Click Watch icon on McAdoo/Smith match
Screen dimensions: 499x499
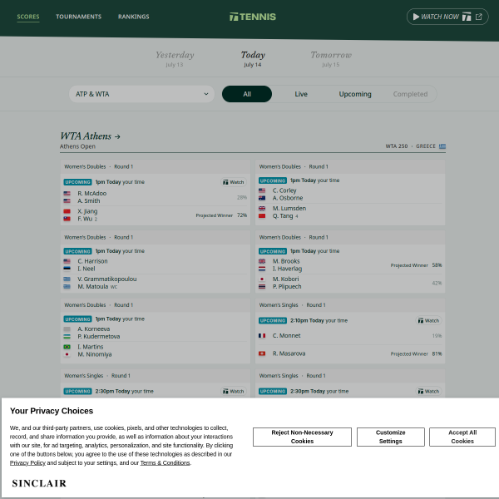[x=234, y=182]
